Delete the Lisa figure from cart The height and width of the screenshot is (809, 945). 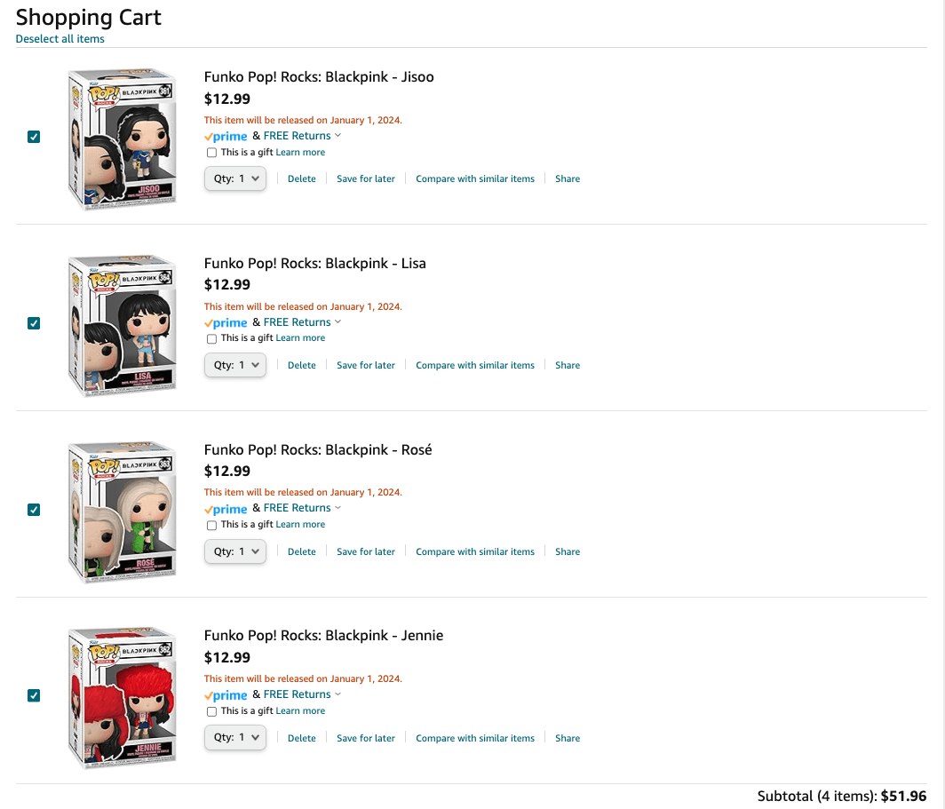pos(302,365)
